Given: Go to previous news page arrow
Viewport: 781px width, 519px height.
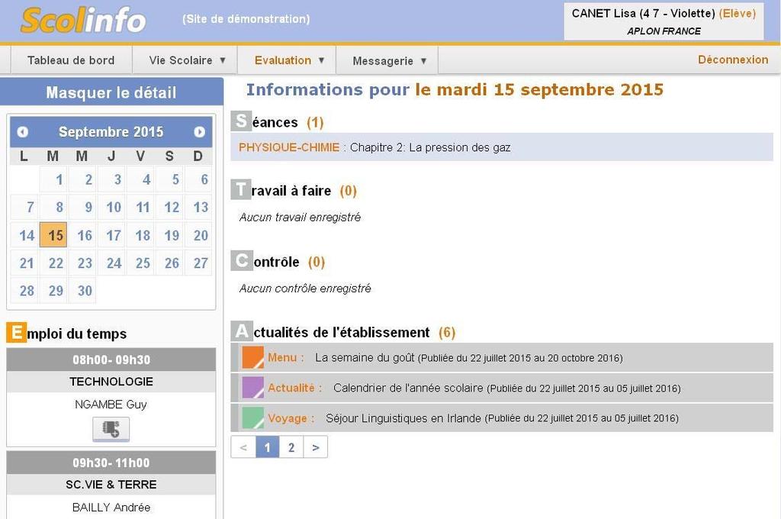Looking at the screenshot, I should click(x=243, y=447).
